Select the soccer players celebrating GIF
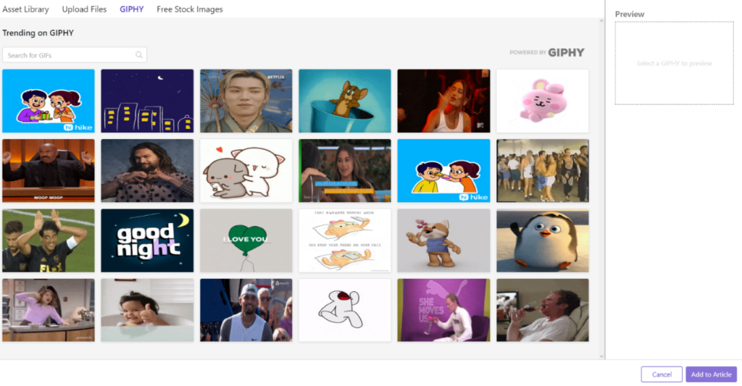Screen dimensions: 742x386 (x=49, y=240)
